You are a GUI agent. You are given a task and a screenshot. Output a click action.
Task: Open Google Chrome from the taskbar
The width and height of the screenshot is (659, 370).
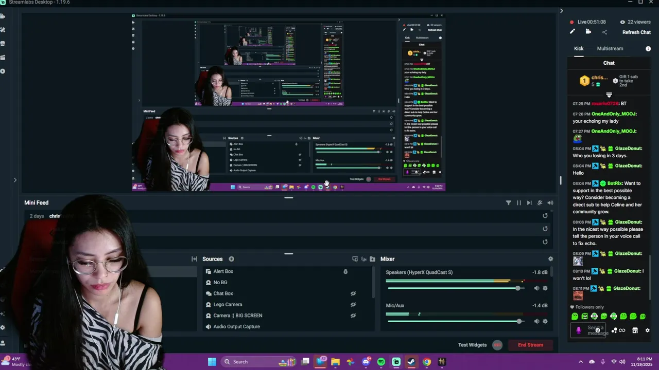(x=427, y=362)
